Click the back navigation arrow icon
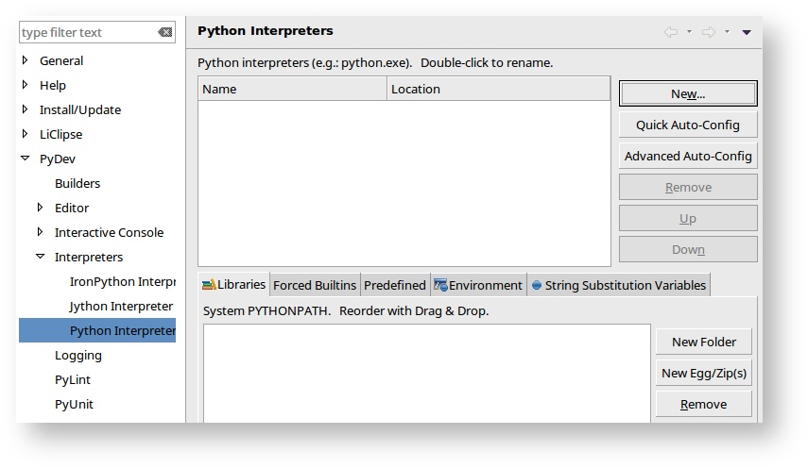 671,32
